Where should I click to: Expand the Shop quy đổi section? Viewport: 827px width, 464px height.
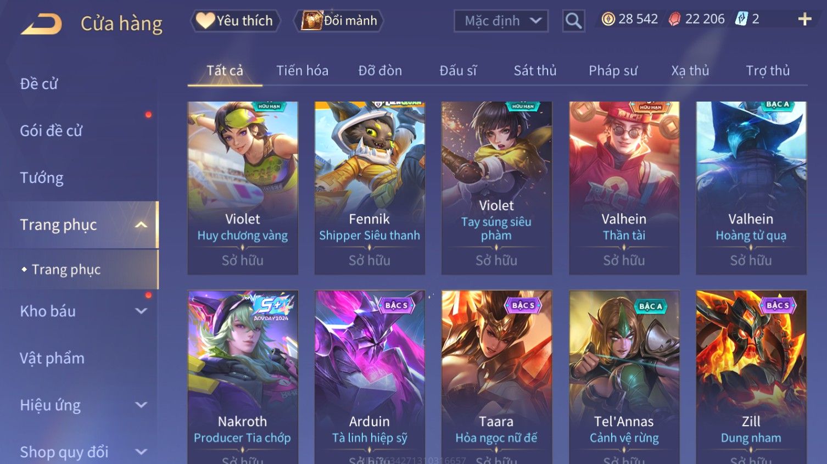point(141,452)
